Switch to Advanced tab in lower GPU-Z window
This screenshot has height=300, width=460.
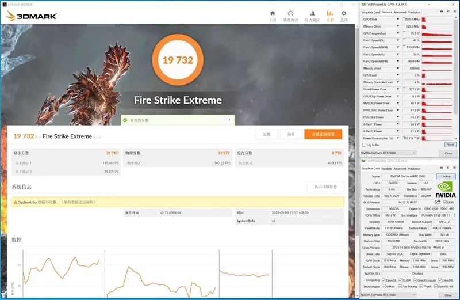(400, 169)
